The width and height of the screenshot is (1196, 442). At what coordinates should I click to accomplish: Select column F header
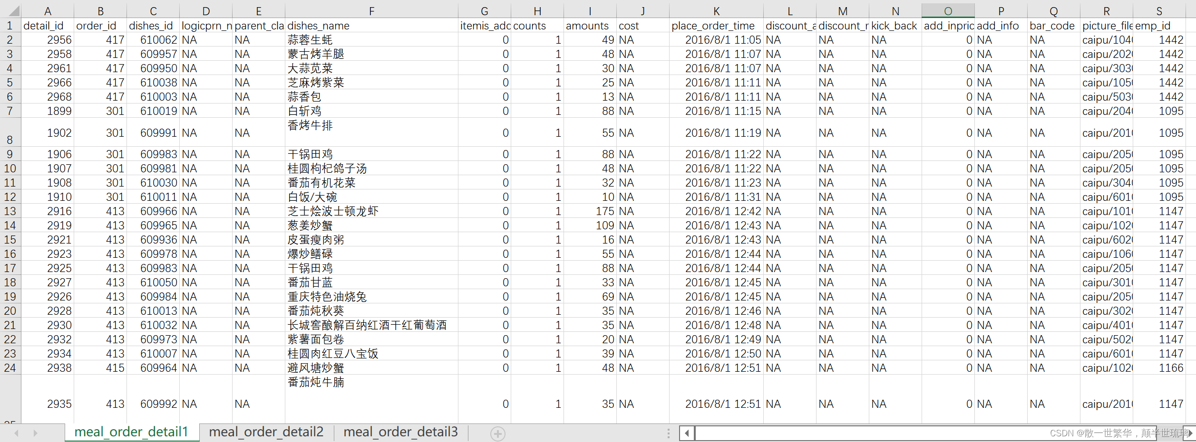[371, 11]
